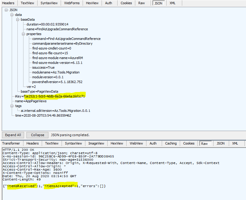Open the JSON response inspector tab

point(220,143)
